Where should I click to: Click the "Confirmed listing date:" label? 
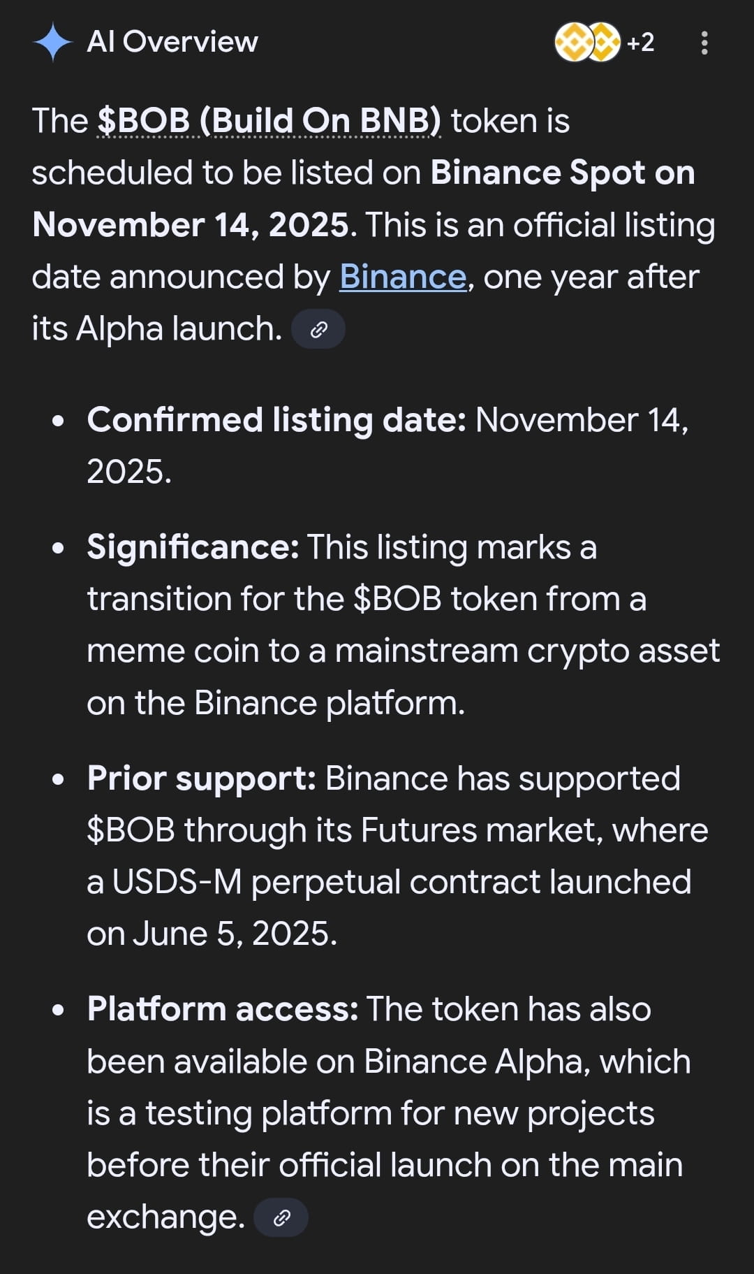point(276,420)
